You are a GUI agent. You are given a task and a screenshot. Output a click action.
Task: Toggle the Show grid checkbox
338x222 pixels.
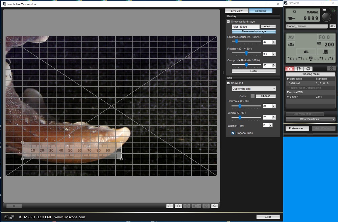pyautogui.click(x=228, y=83)
